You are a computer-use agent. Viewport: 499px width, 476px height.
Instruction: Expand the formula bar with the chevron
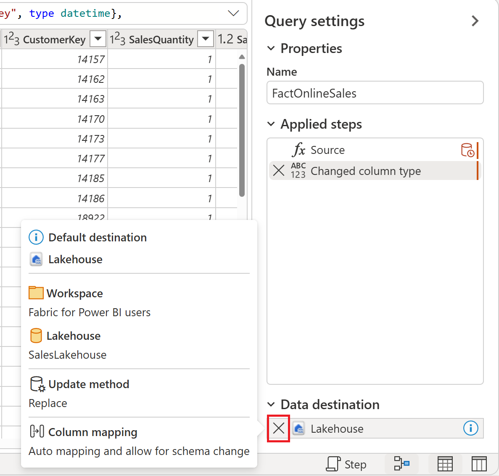(x=233, y=13)
